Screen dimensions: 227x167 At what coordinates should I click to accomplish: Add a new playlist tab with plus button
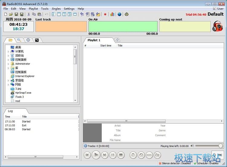[117, 40]
